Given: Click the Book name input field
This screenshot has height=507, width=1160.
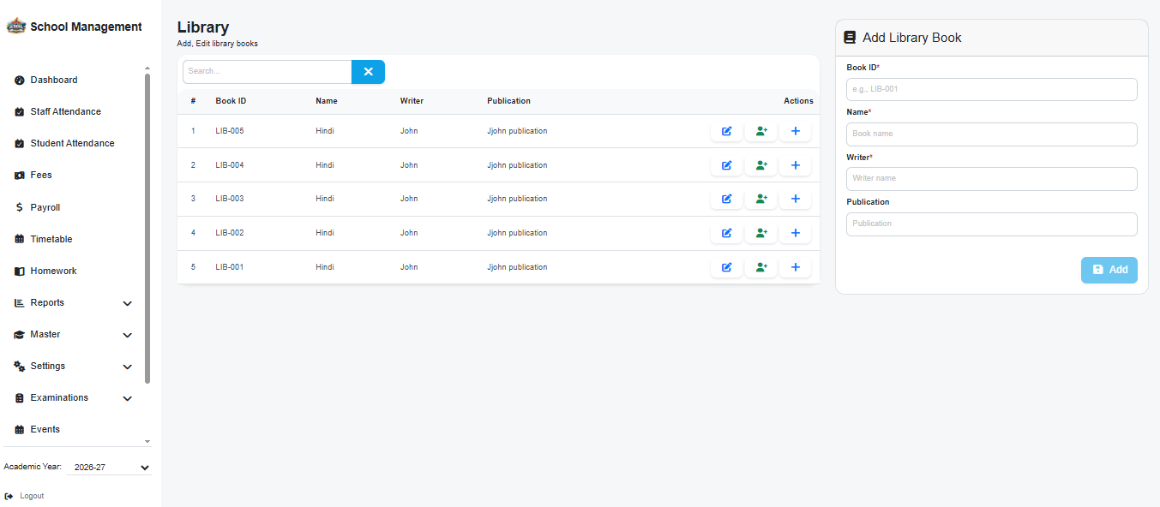Looking at the screenshot, I should (x=992, y=134).
